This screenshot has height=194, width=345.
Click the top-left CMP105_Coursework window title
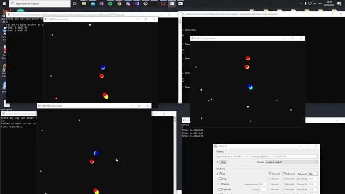point(59,19)
